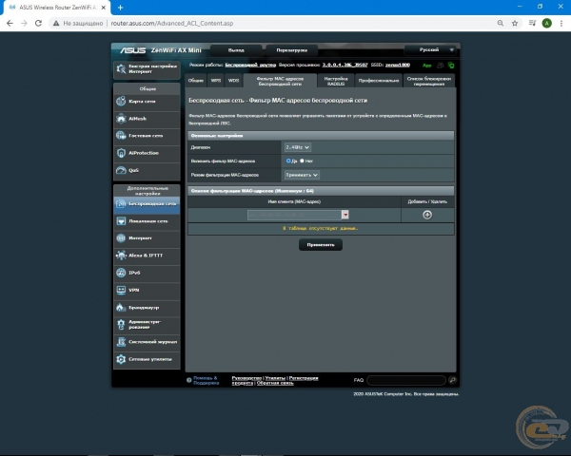Open MAC filter mode dropdown 'Принимать'

(302, 175)
